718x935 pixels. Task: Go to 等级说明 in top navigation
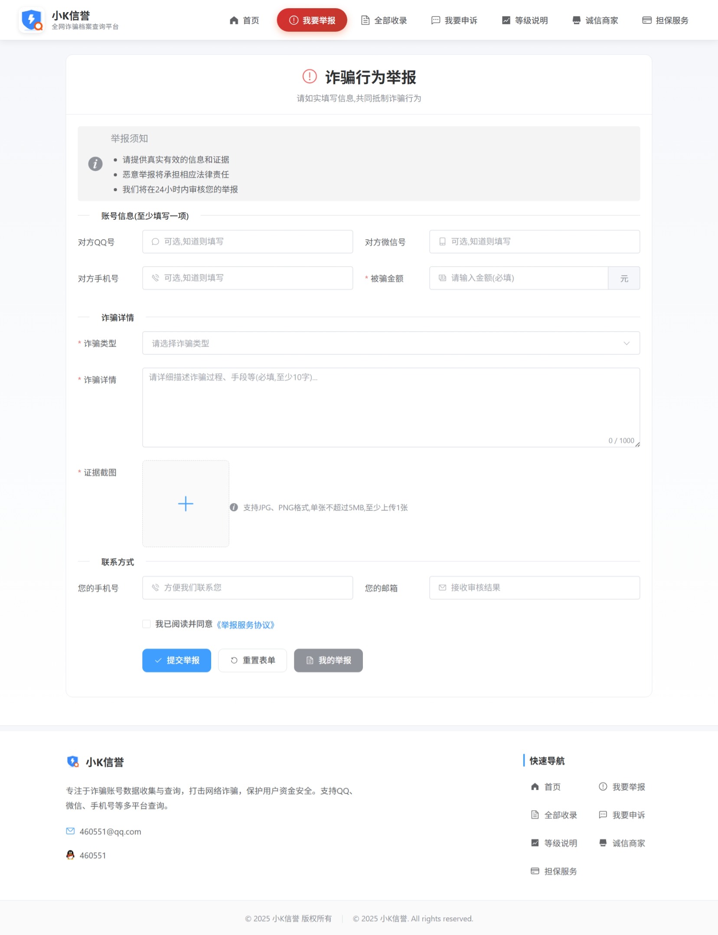(x=525, y=20)
